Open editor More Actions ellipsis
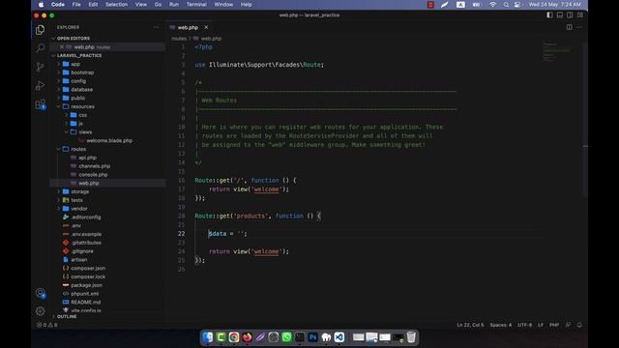Screen dimensions: 619x348 (579, 27)
